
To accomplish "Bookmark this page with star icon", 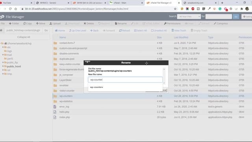I will [175, 9].
